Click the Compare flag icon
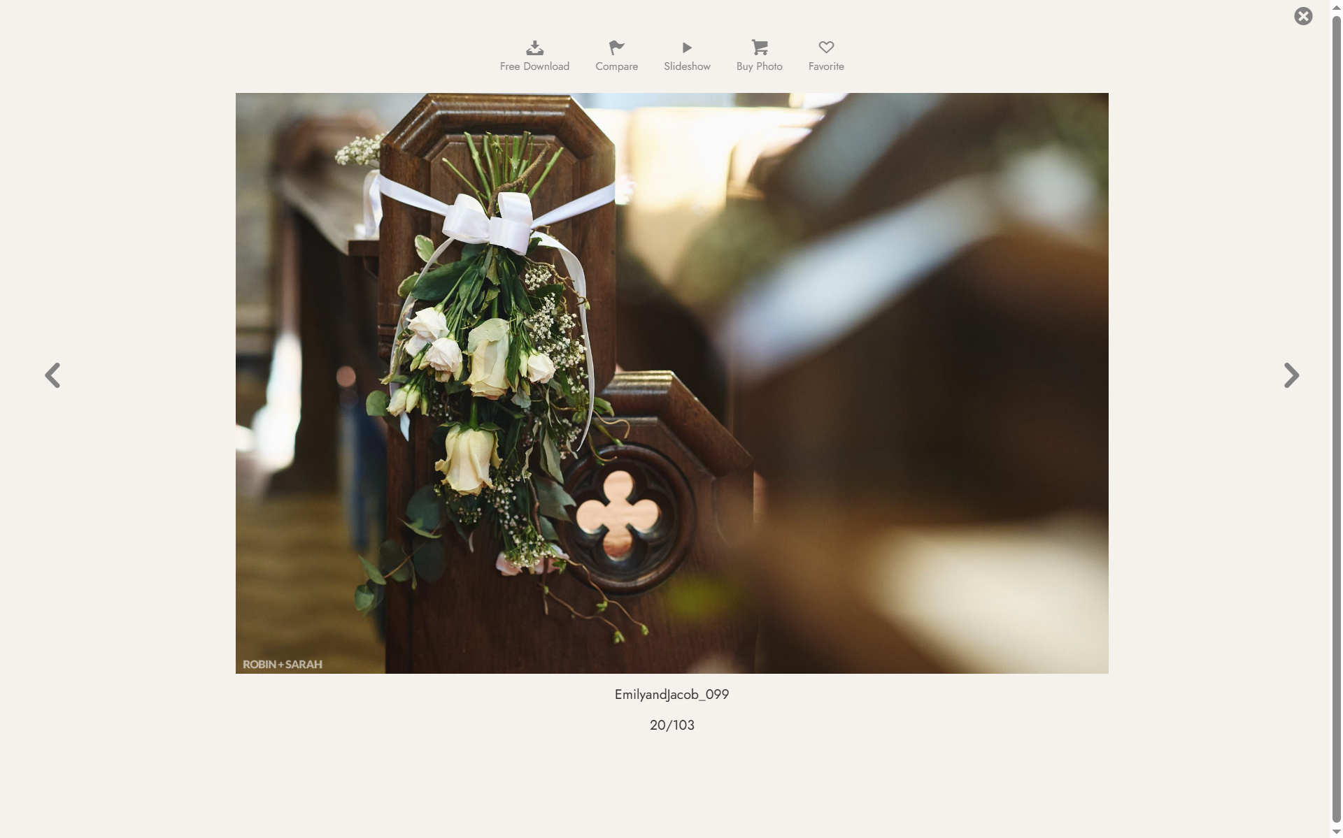 click(616, 48)
